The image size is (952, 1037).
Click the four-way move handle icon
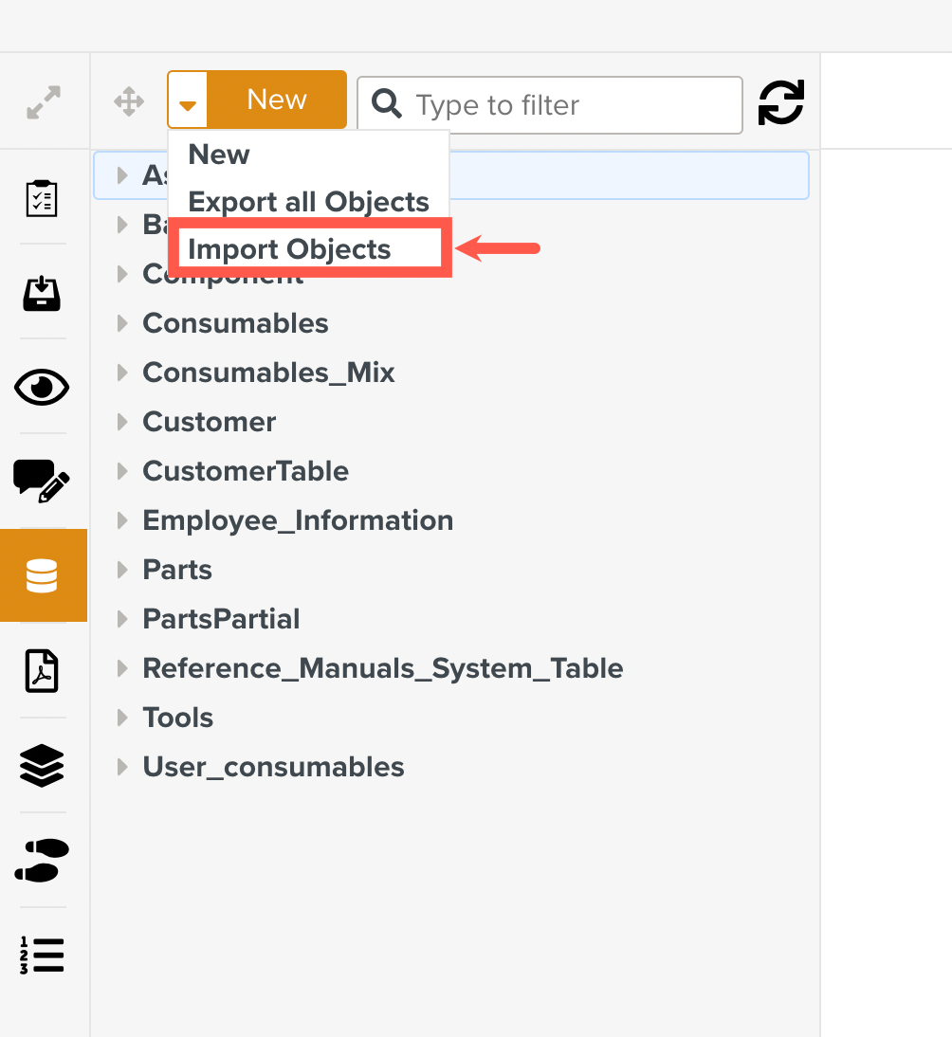(129, 101)
